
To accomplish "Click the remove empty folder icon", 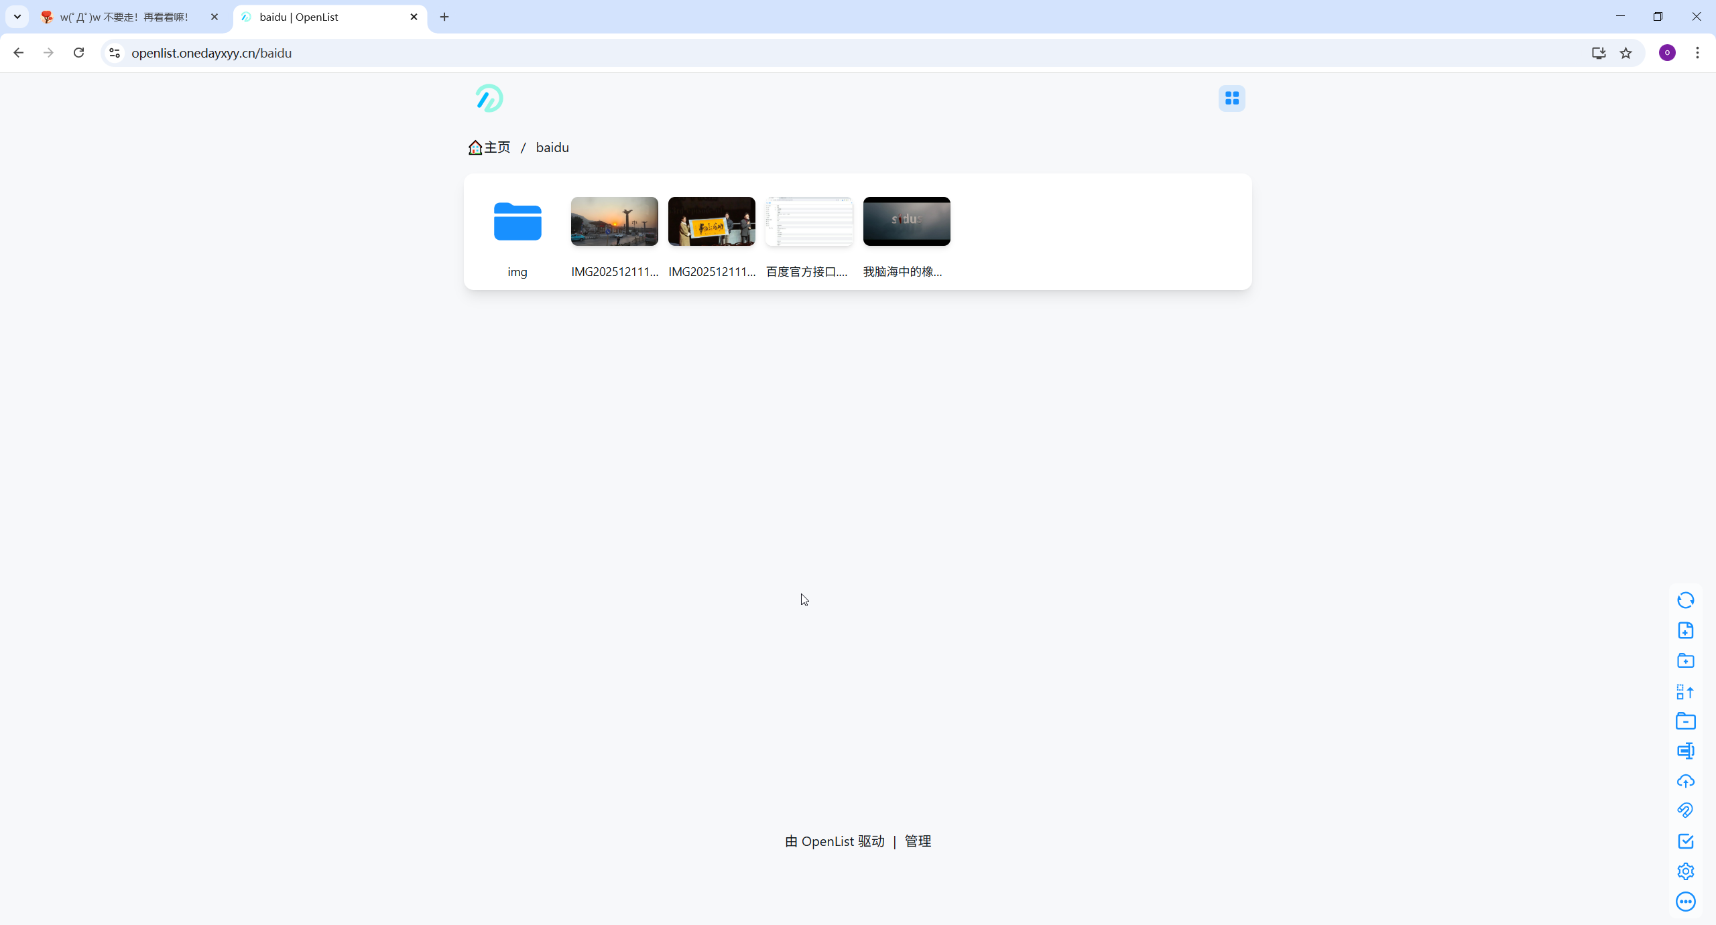I will click(x=1685, y=721).
